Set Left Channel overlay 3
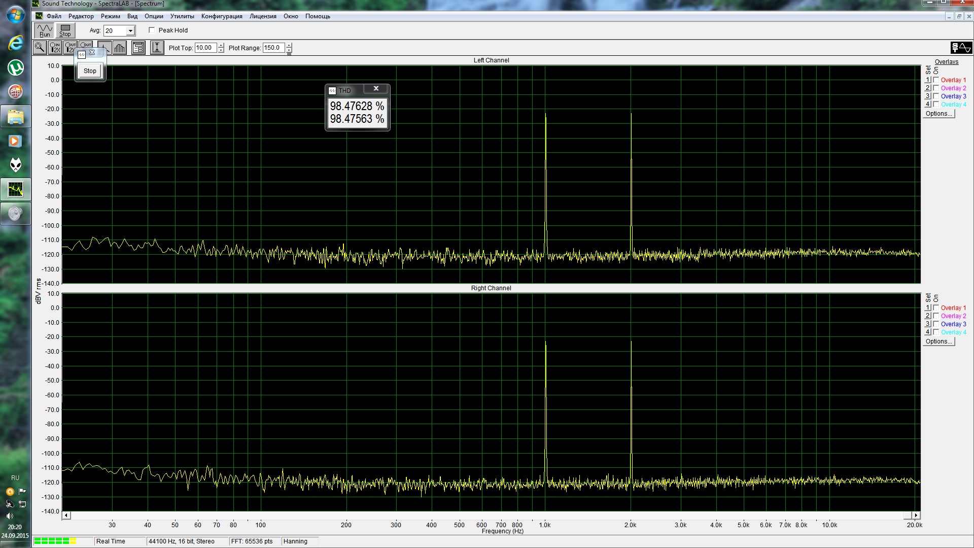 point(928,96)
